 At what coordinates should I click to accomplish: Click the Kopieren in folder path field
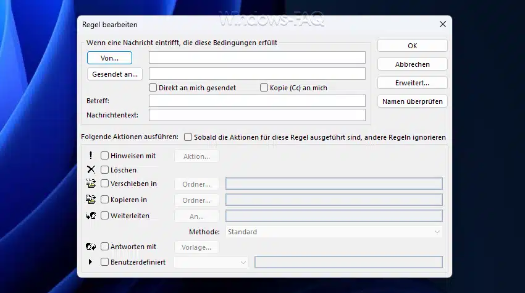coord(334,200)
